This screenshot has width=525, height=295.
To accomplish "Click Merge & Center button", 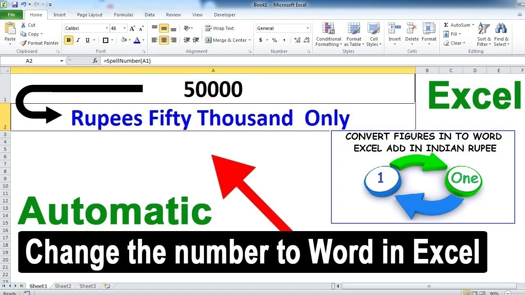I will tap(226, 40).
